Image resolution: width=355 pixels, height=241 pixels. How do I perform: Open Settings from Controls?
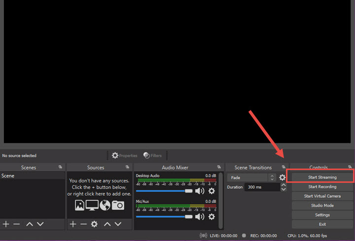click(x=322, y=215)
